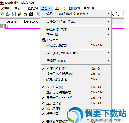Click the Save All stacked disks icon
The height and width of the screenshot is (123, 129).
pyautogui.click(x=19, y=14)
